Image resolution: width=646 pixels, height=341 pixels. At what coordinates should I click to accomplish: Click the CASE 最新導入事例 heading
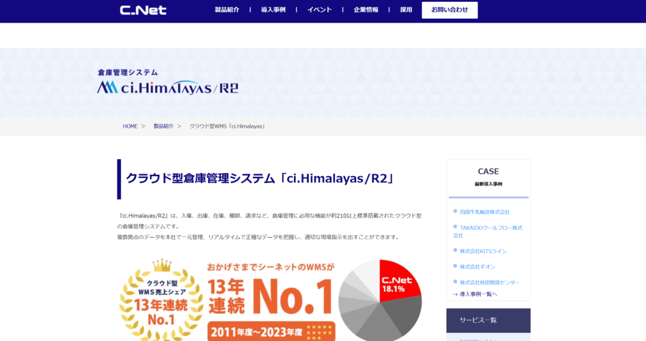[x=488, y=177]
